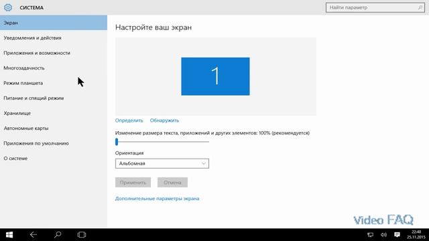Open the О системе section

coord(54,158)
